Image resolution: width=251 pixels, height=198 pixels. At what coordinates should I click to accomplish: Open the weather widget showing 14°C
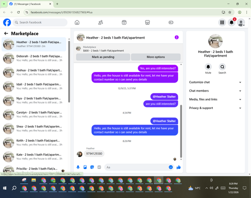tap(194, 188)
